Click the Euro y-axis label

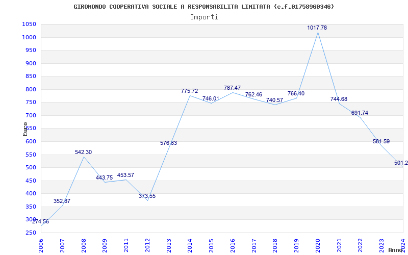coord(25,130)
